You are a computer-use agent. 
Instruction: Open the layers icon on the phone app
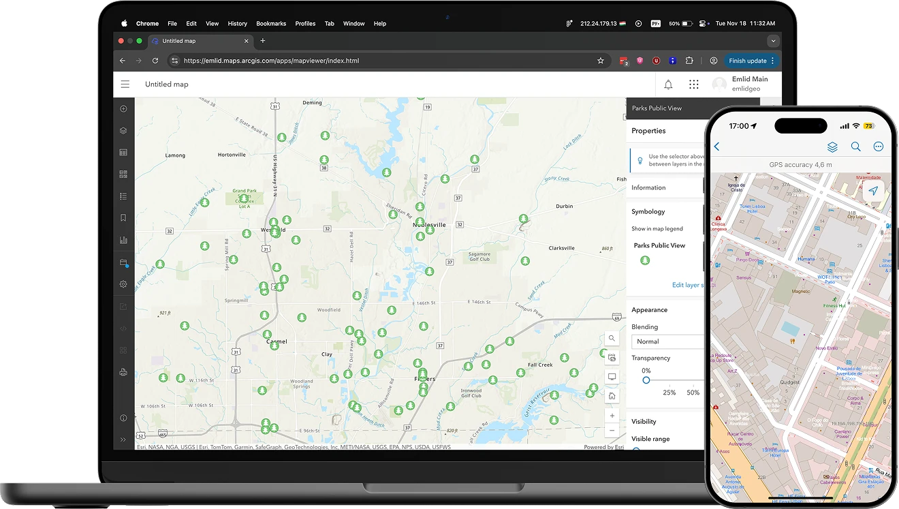click(x=832, y=146)
